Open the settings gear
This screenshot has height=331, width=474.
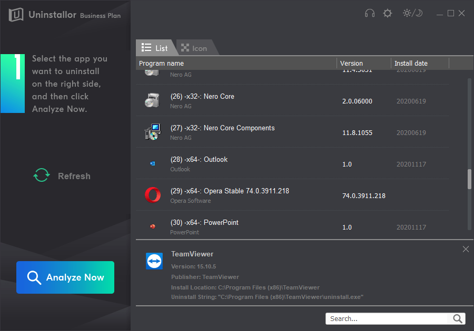(387, 13)
